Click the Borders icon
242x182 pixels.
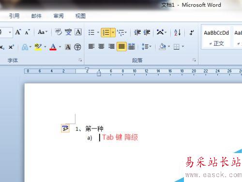pyautogui.click(x=177, y=47)
